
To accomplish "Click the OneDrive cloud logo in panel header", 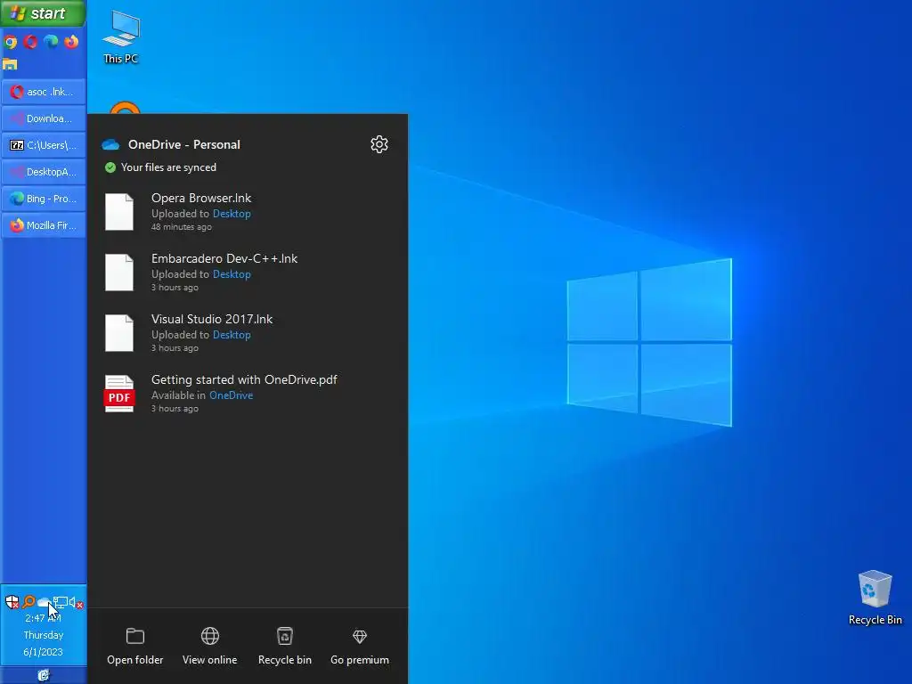I will point(110,145).
